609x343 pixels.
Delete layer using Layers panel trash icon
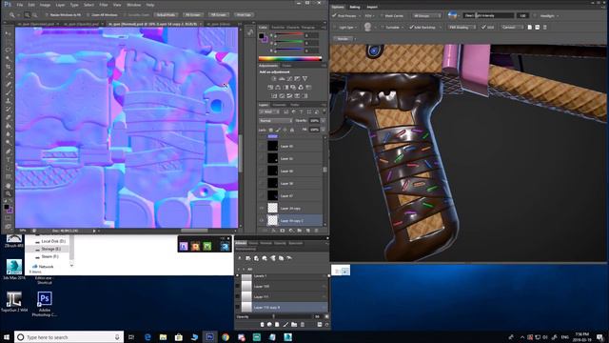click(317, 231)
